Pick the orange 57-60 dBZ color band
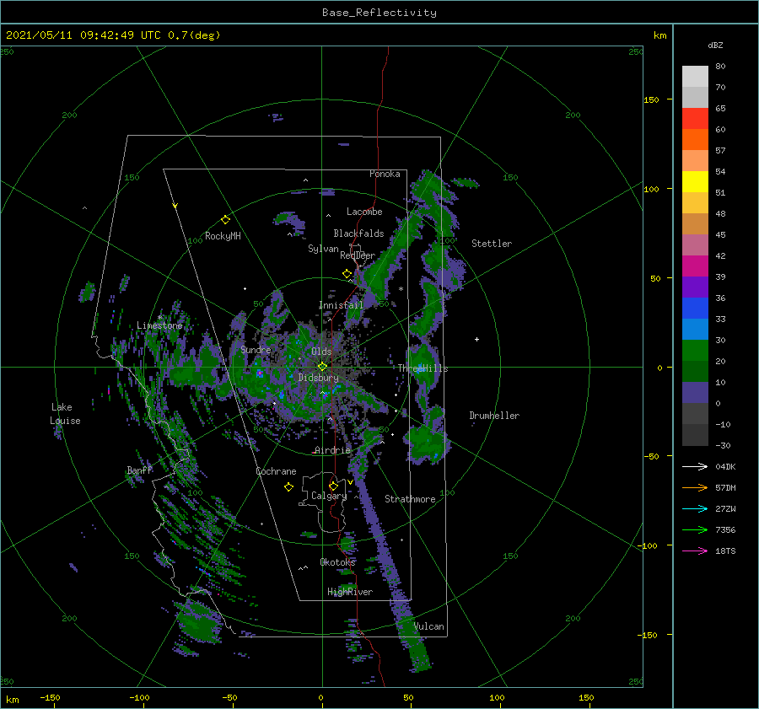759x709 pixels. tap(695, 140)
